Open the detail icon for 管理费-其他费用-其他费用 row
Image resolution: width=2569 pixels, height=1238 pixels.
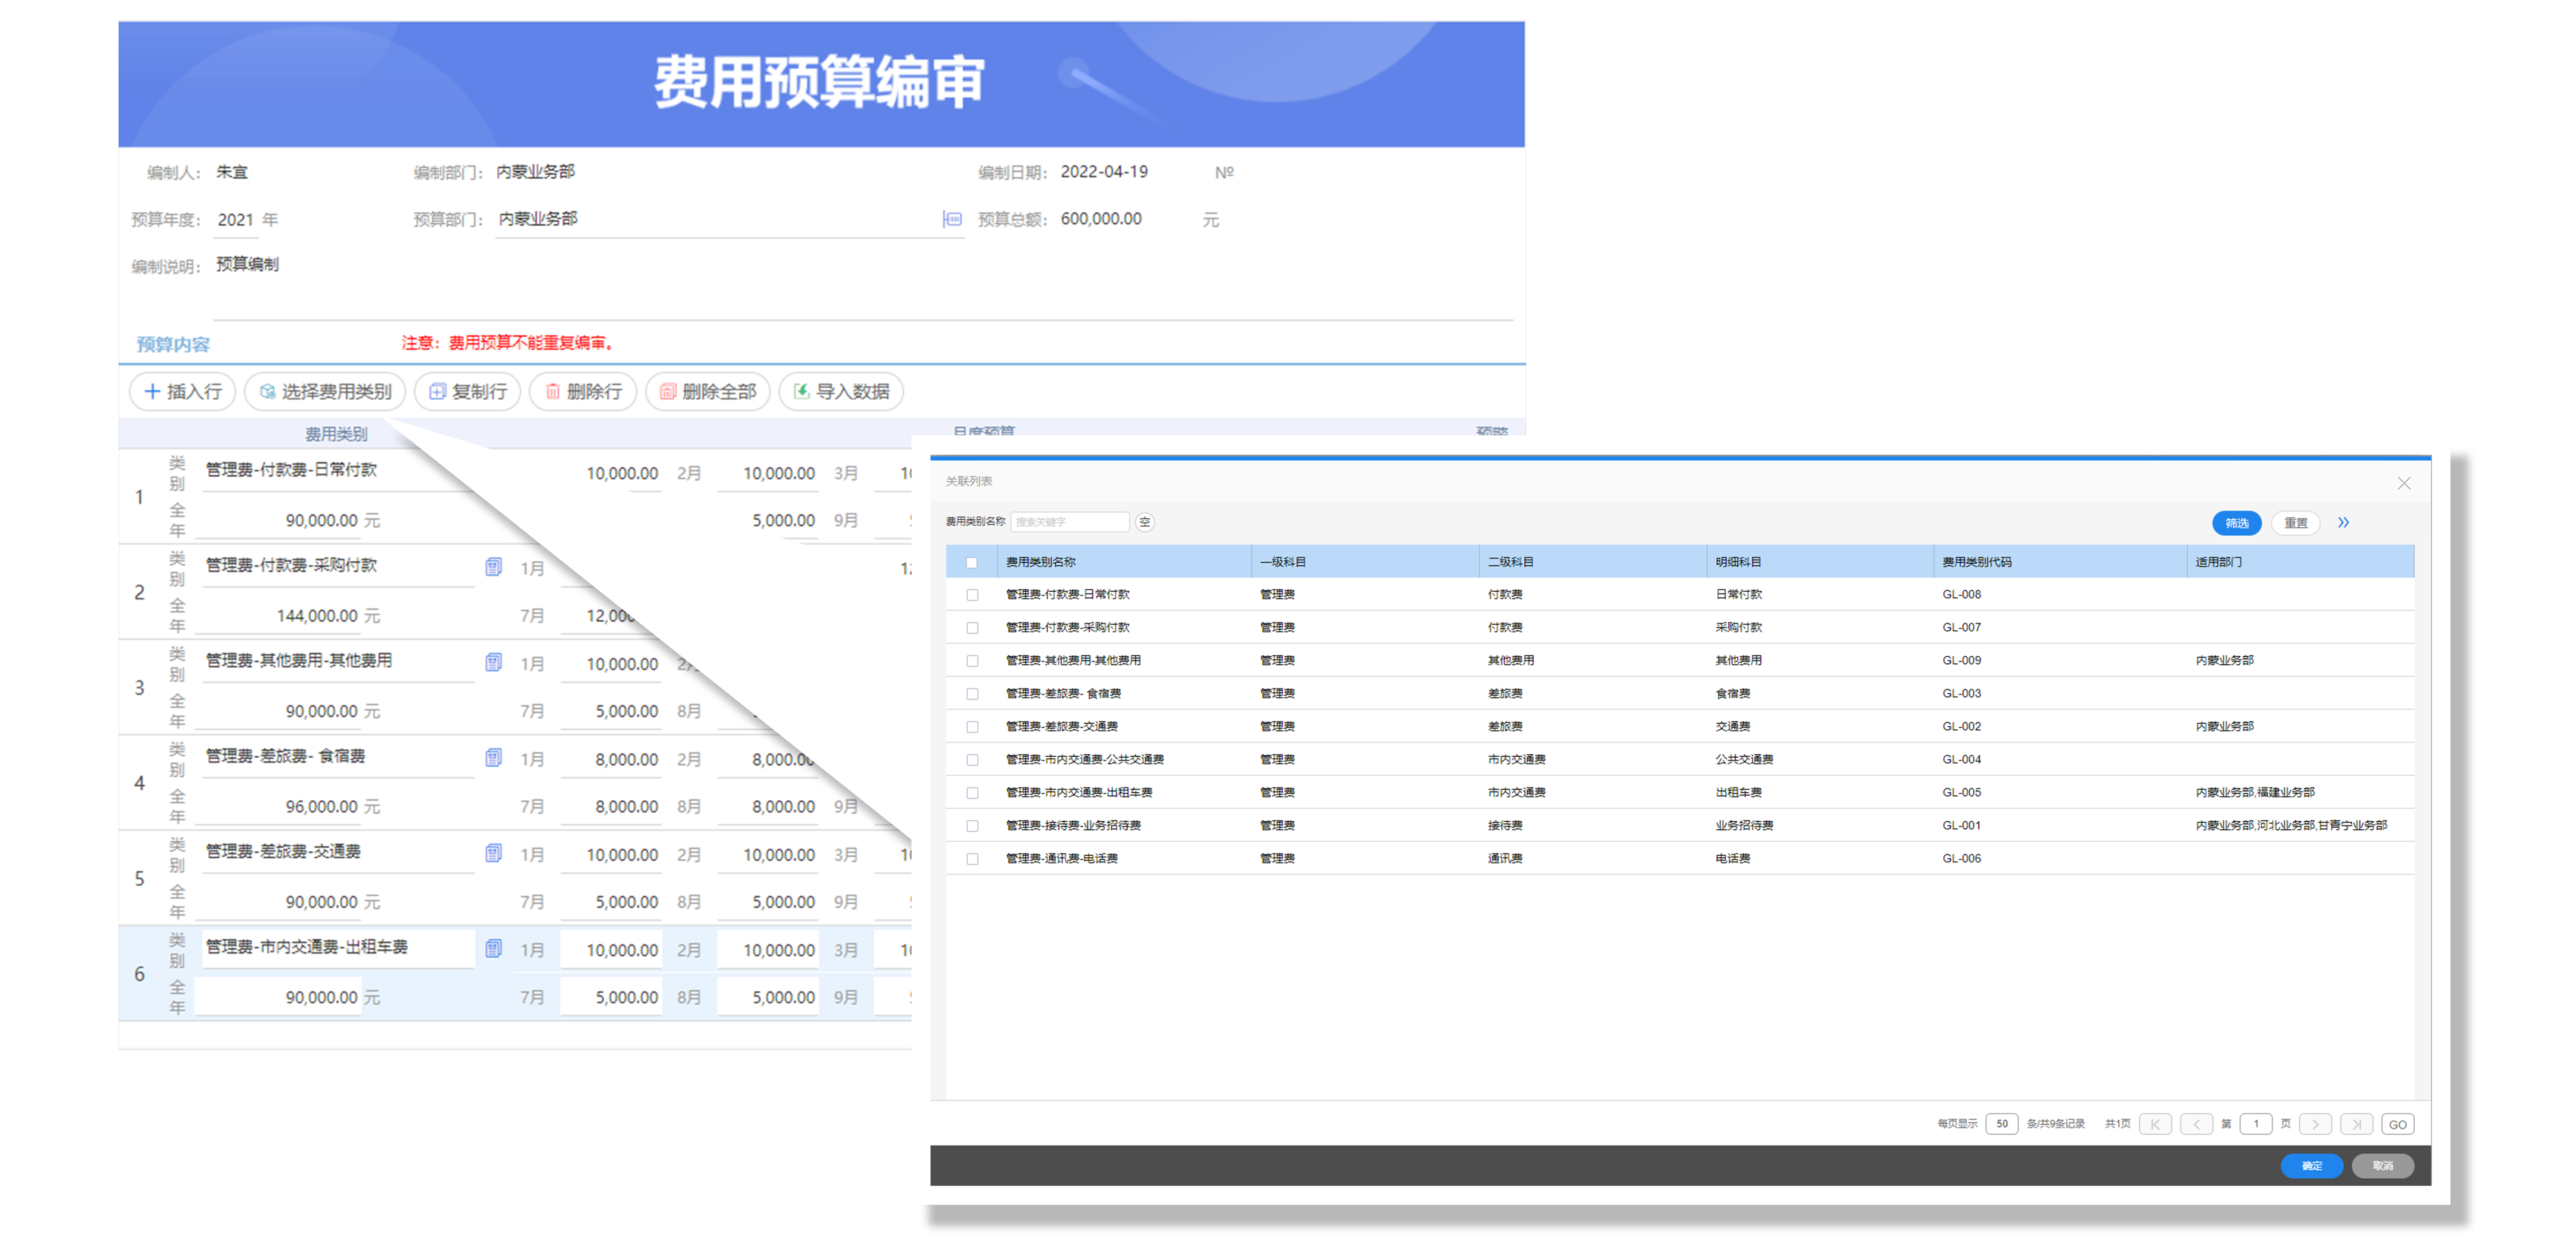pos(493,663)
